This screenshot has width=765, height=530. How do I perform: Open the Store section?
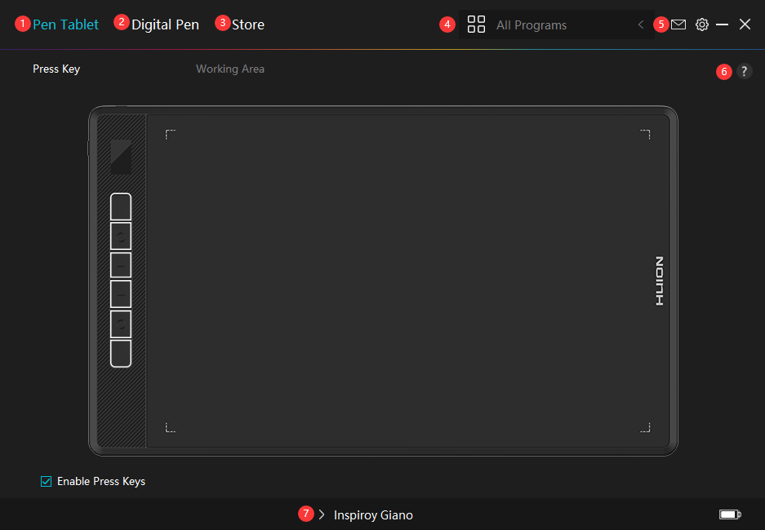(248, 24)
